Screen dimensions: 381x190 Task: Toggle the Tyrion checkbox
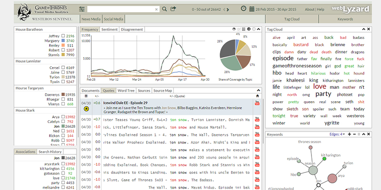tap(63, 77)
